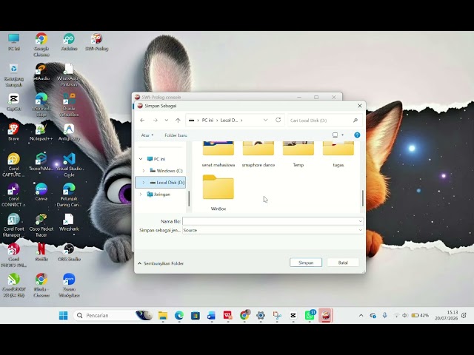The image size is (474, 355).
Task: Open the Atur menu
Action: tap(147, 135)
